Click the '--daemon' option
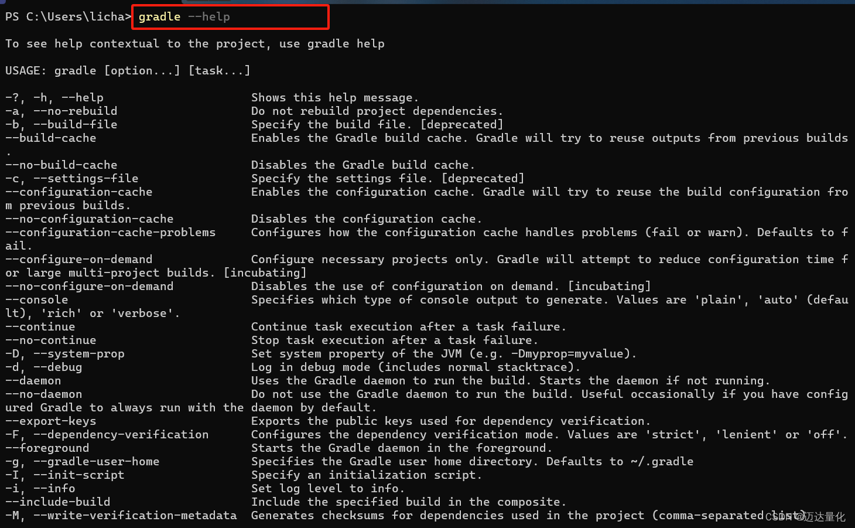The height and width of the screenshot is (528, 855). click(33, 381)
